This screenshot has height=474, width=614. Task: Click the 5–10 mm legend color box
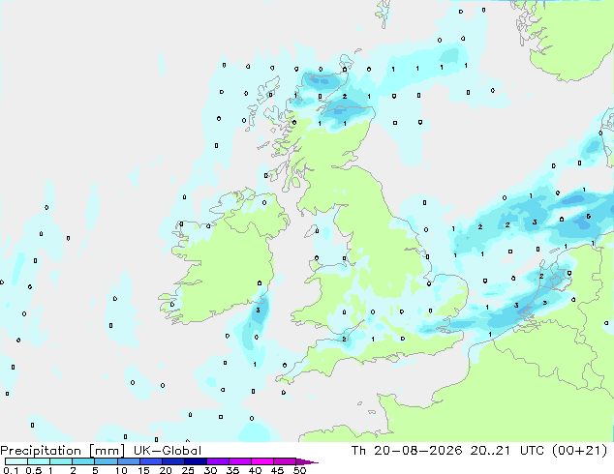tap(106, 461)
